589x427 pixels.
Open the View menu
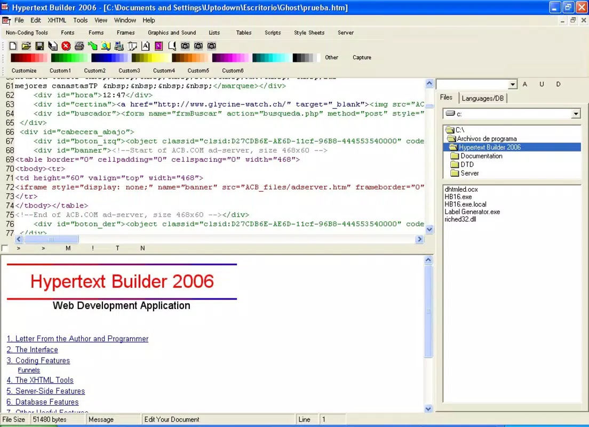tap(101, 20)
